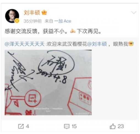Open the post options chevron menu
The image size is (140, 134).
pos(134,12)
